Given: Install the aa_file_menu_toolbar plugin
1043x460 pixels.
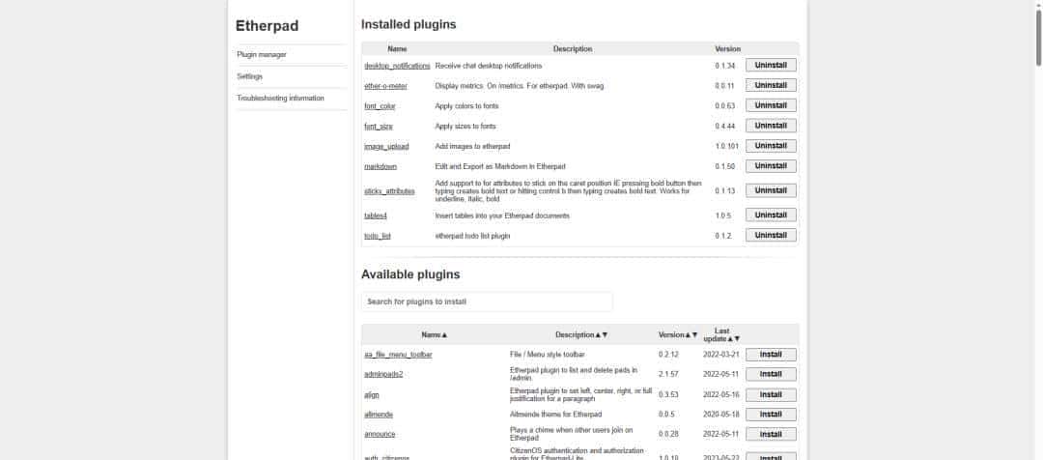Looking at the screenshot, I should (771, 355).
